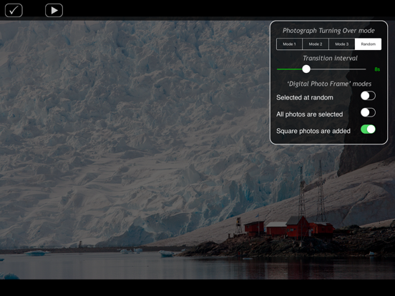
Task: Turn on All photos are selected
Action: click(368, 112)
